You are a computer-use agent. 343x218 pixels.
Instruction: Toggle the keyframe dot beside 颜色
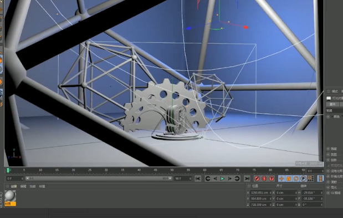[x=328, y=116]
